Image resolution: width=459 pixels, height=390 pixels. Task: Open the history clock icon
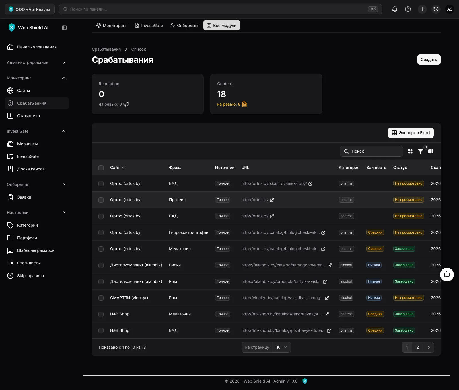tap(436, 9)
